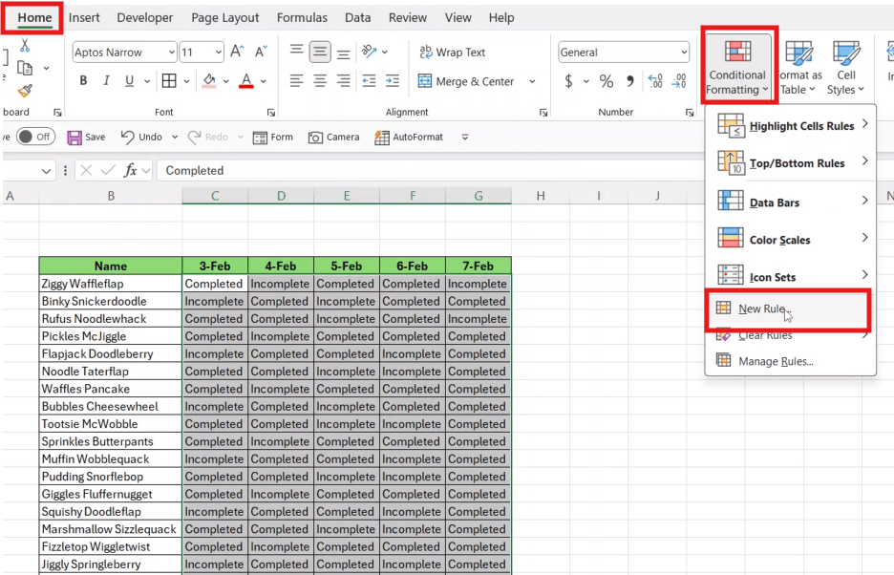Middle align cell contents
This screenshot has width=894, height=575.
tap(320, 52)
